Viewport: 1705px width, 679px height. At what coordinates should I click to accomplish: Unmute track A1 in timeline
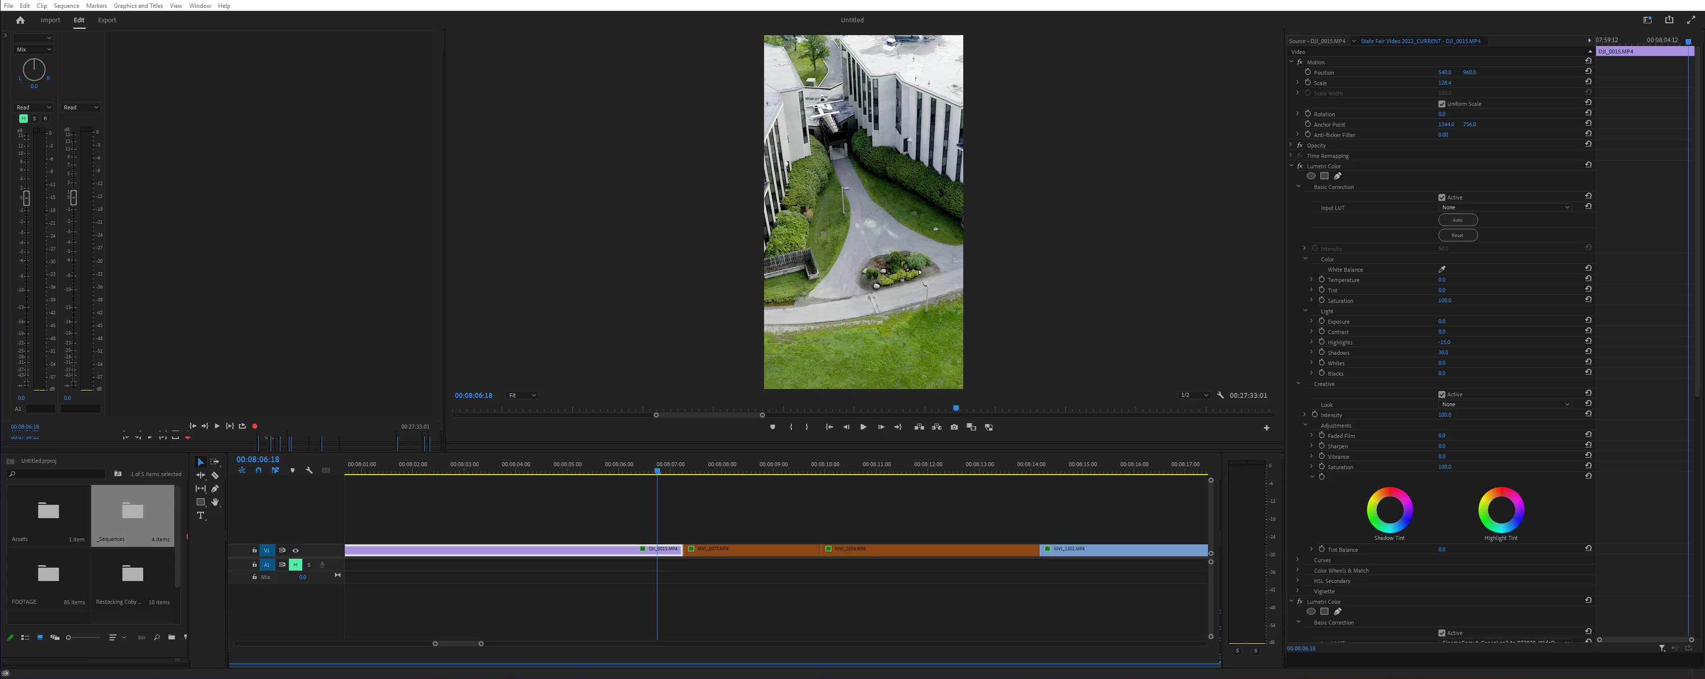295,565
